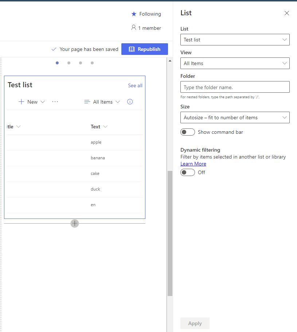Select the duck row text
This screenshot has height=332, width=297.
tap(95, 189)
